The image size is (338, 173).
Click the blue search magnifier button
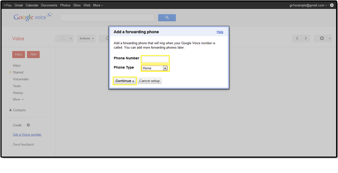tap(167, 18)
